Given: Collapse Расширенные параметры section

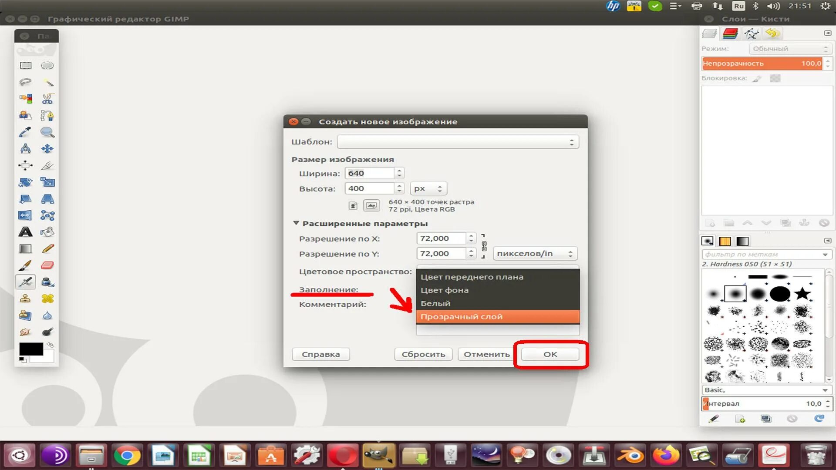Looking at the screenshot, I should [x=296, y=223].
